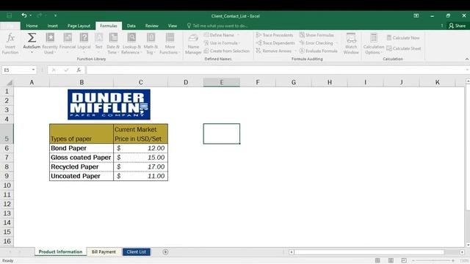The width and height of the screenshot is (470, 264).
Task: Expand the Name Box dropdown arrow
Action: click(x=33, y=70)
